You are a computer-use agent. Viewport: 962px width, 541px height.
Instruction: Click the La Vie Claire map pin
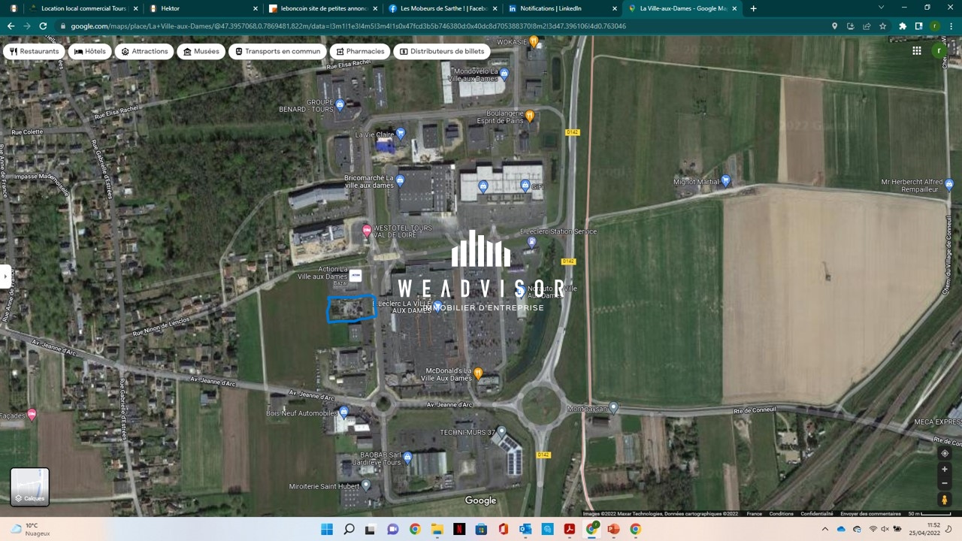pos(401,134)
